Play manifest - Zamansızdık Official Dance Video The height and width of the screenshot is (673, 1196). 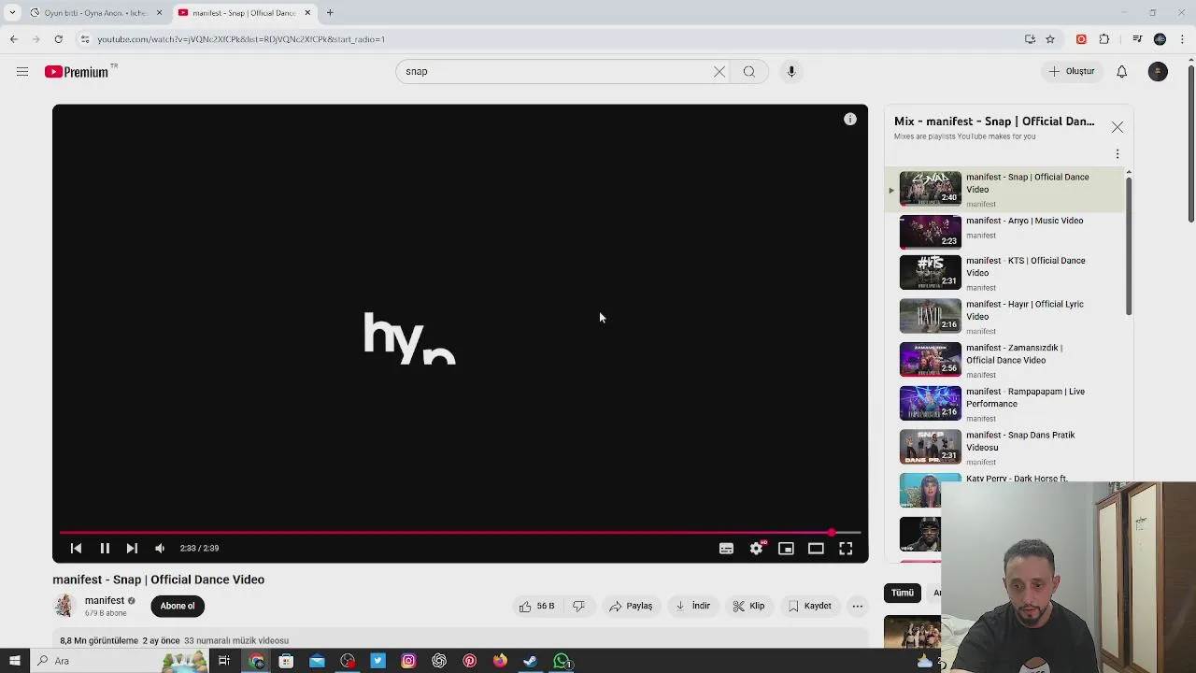[1004, 360]
